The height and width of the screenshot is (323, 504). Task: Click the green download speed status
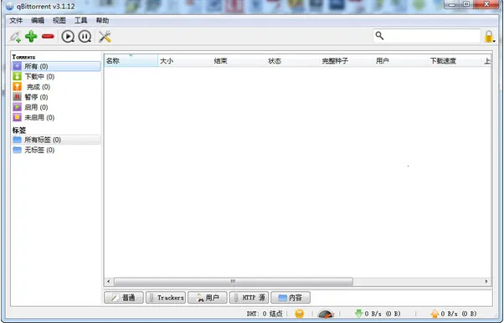pos(378,313)
